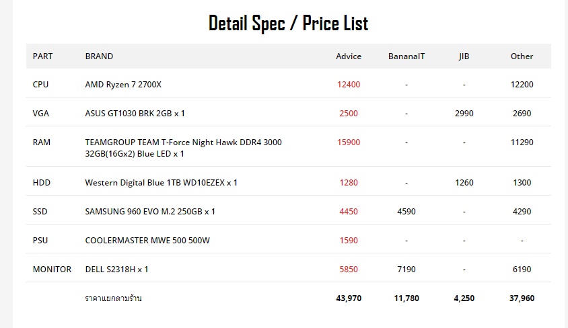
Task: Click Western Digital Blue 1TB WD10EZEX
Action: click(161, 183)
